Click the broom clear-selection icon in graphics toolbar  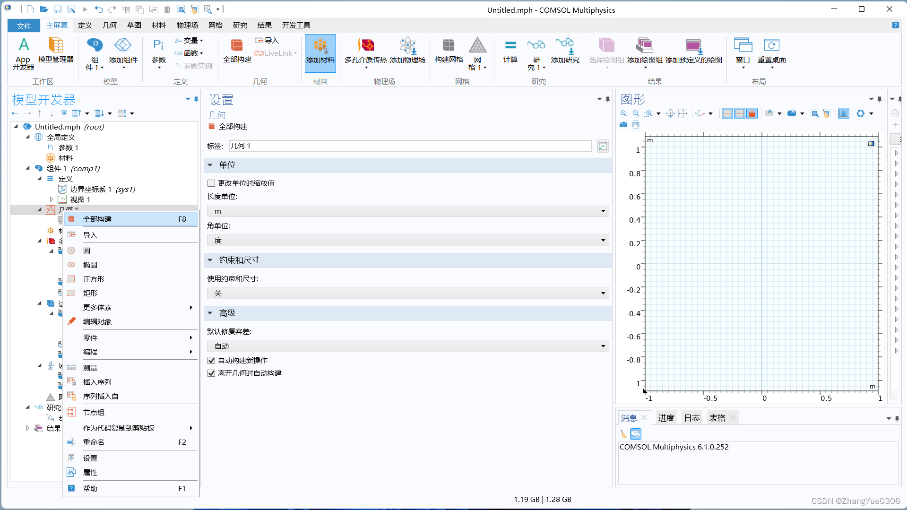827,113
